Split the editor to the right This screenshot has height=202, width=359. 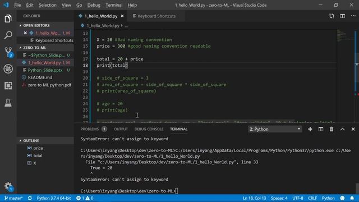click(342, 16)
